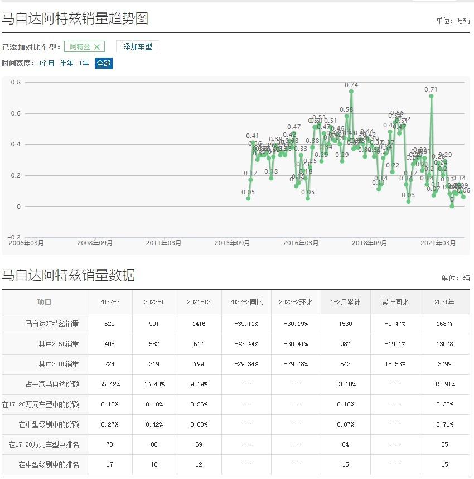Click the 马自达阿特兹销量趋势图 heading
This screenshot has height=479, width=474.
pos(75,18)
